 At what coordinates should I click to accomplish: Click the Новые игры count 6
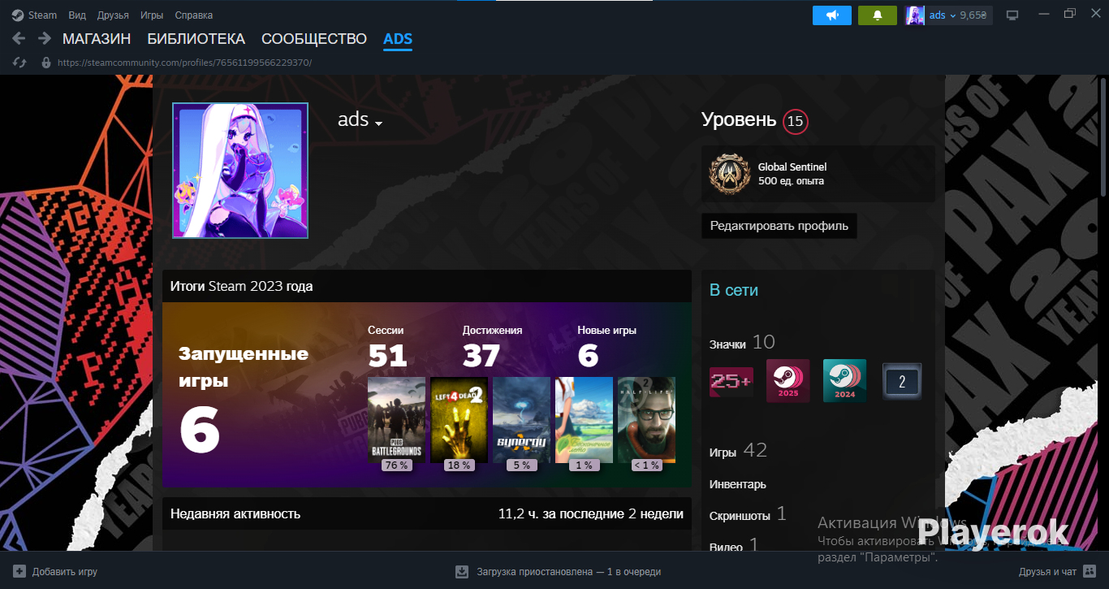pyautogui.click(x=588, y=355)
